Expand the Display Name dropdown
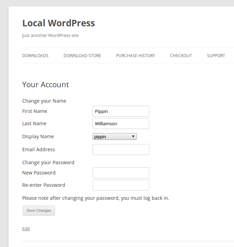The image size is (234, 247). click(x=114, y=136)
